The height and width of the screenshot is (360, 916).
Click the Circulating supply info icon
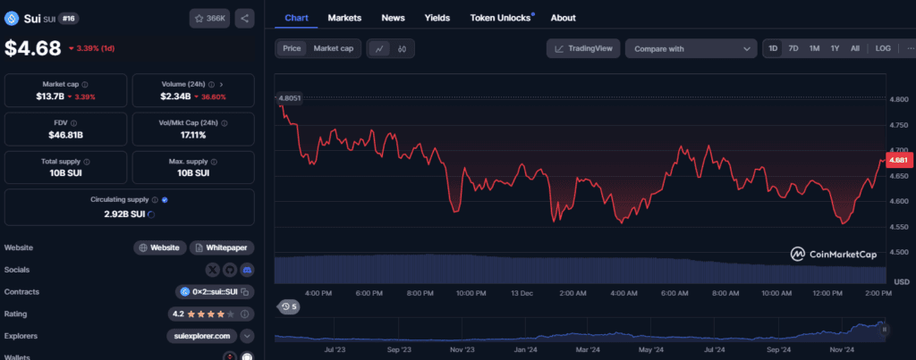(x=155, y=199)
